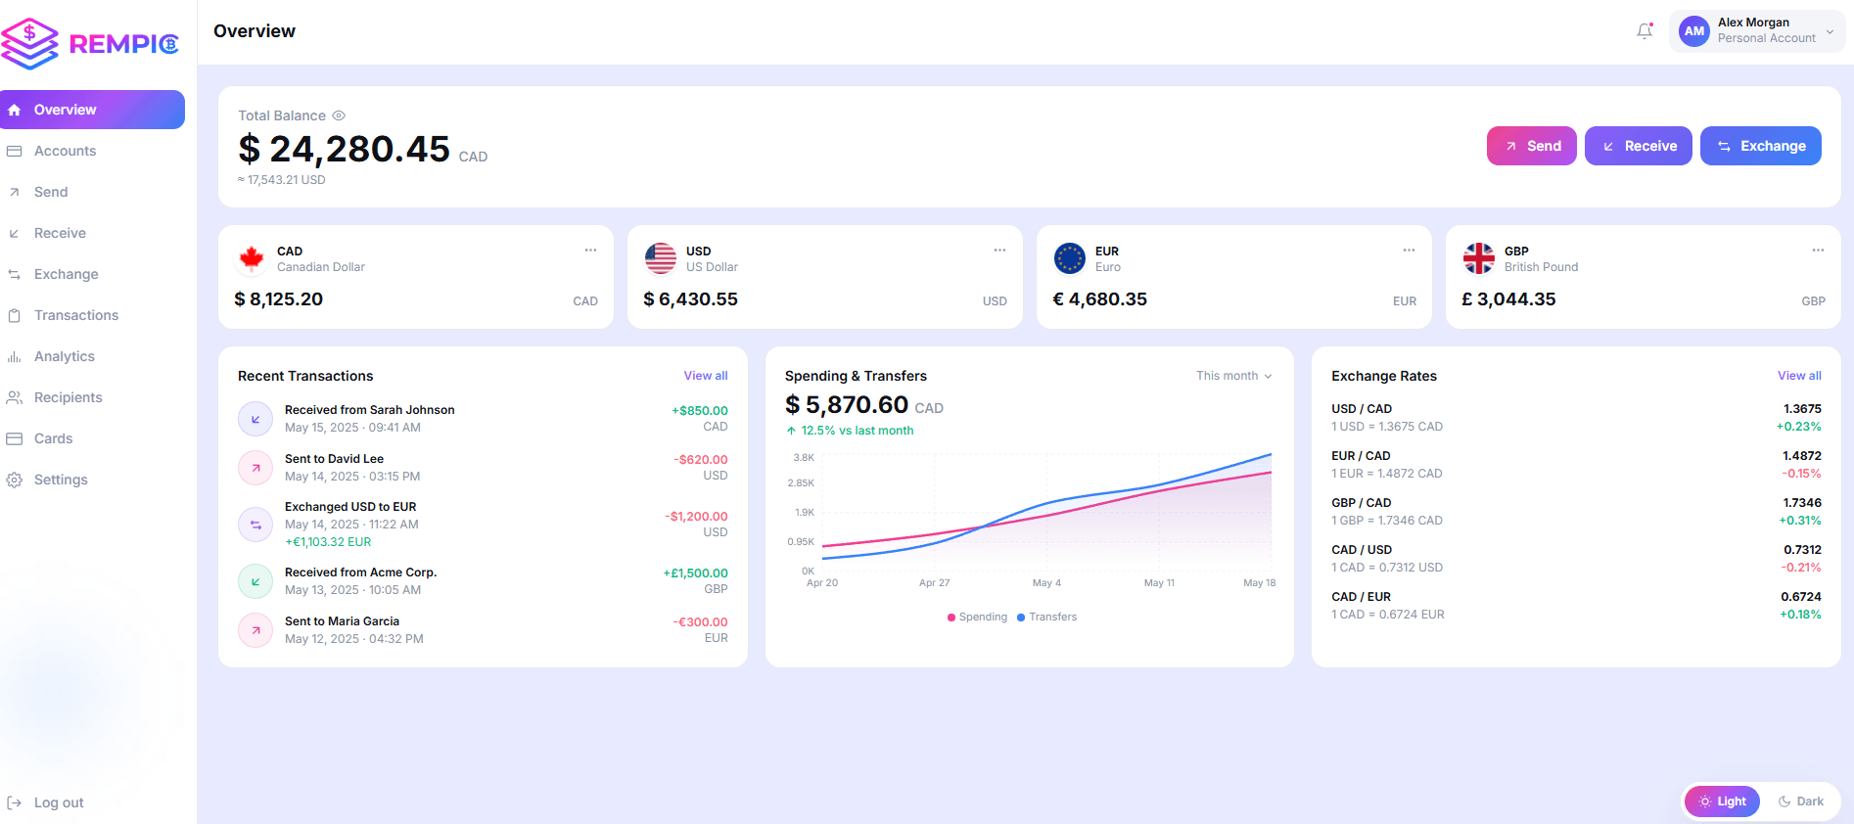Viewport: 1854px width, 824px height.
Task: Open Send in the sidebar
Action: [x=93, y=192]
